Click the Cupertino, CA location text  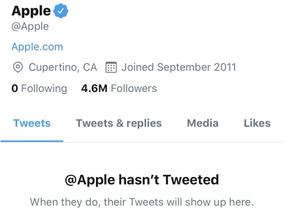tap(63, 67)
